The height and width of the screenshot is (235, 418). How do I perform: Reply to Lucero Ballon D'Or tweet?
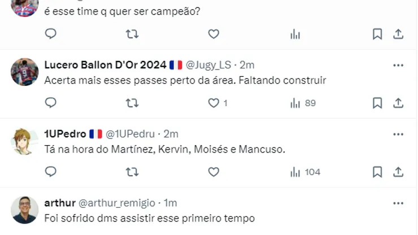[51, 103]
